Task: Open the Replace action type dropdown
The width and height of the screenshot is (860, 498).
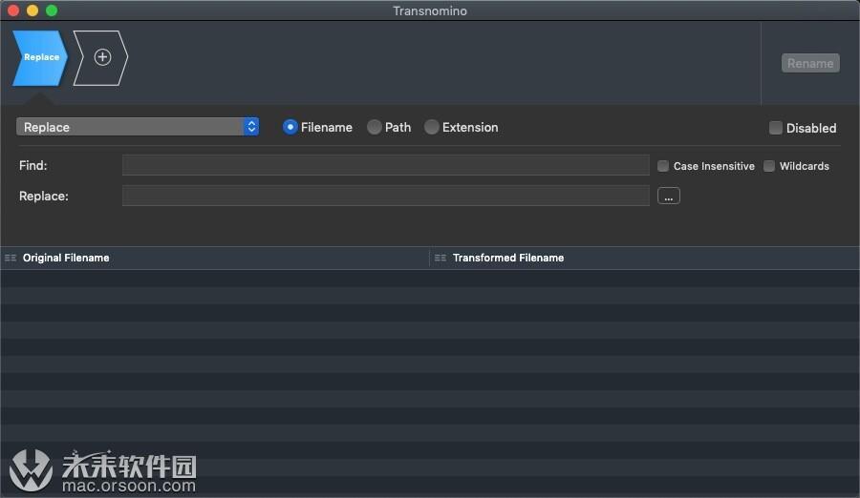Action: coord(138,127)
